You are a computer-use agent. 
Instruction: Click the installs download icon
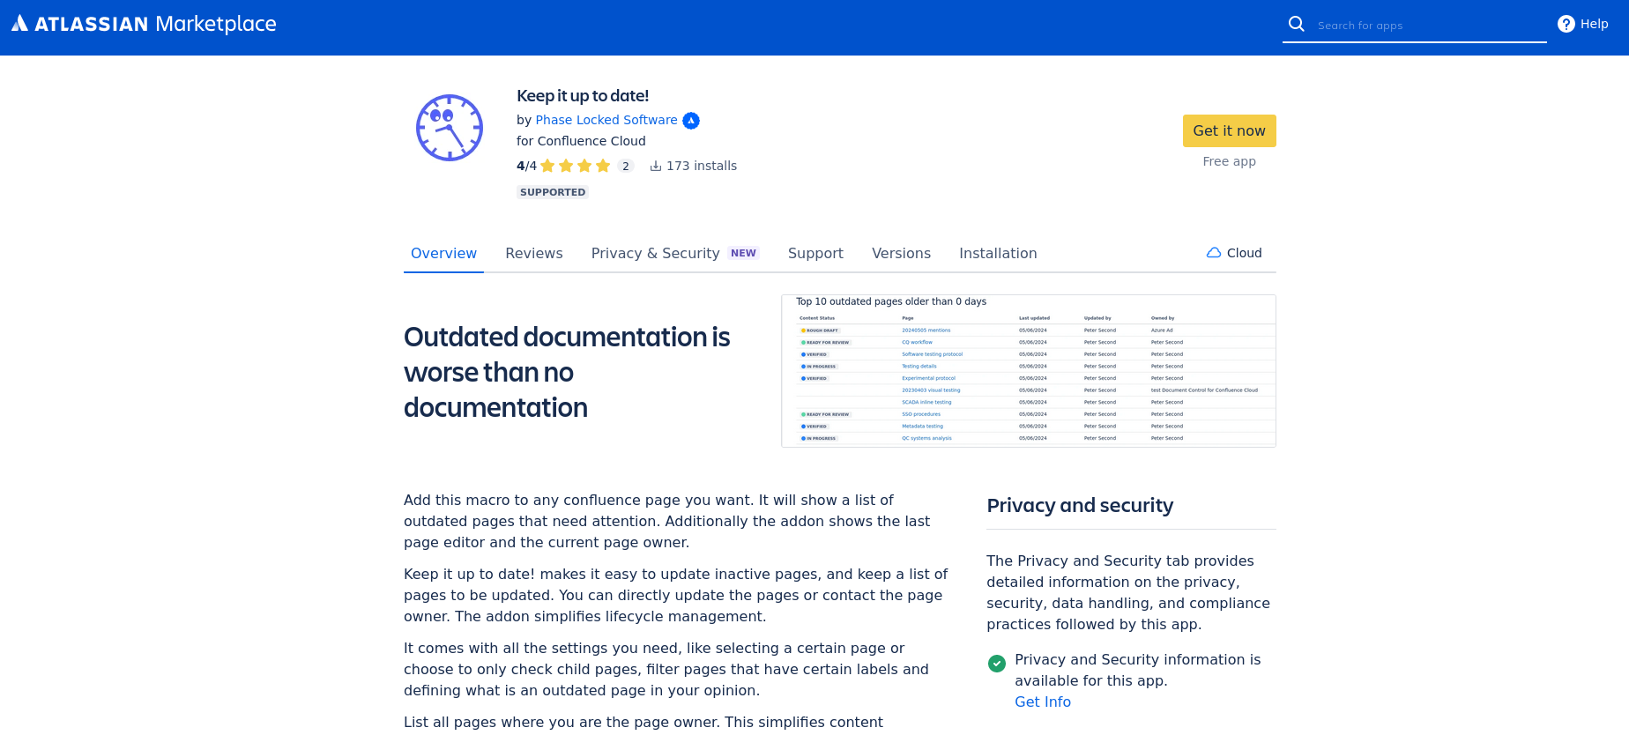click(x=656, y=166)
